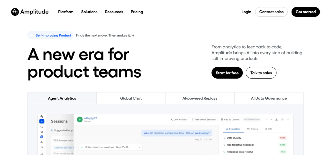Follow the Finds the next move link
The height and width of the screenshot is (155, 331).
point(105,35)
